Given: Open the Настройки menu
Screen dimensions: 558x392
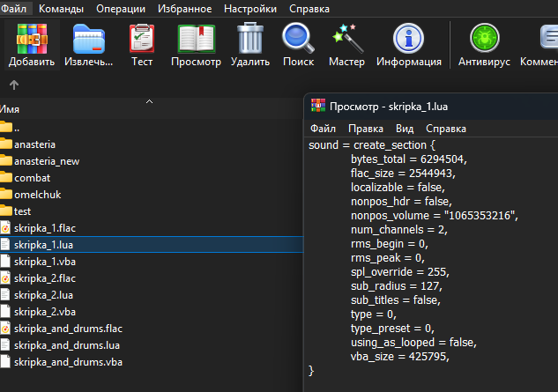Looking at the screenshot, I should click(250, 9).
